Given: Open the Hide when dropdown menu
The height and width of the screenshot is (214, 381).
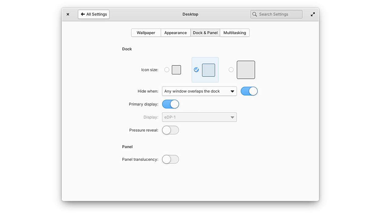Looking at the screenshot, I should 199,91.
